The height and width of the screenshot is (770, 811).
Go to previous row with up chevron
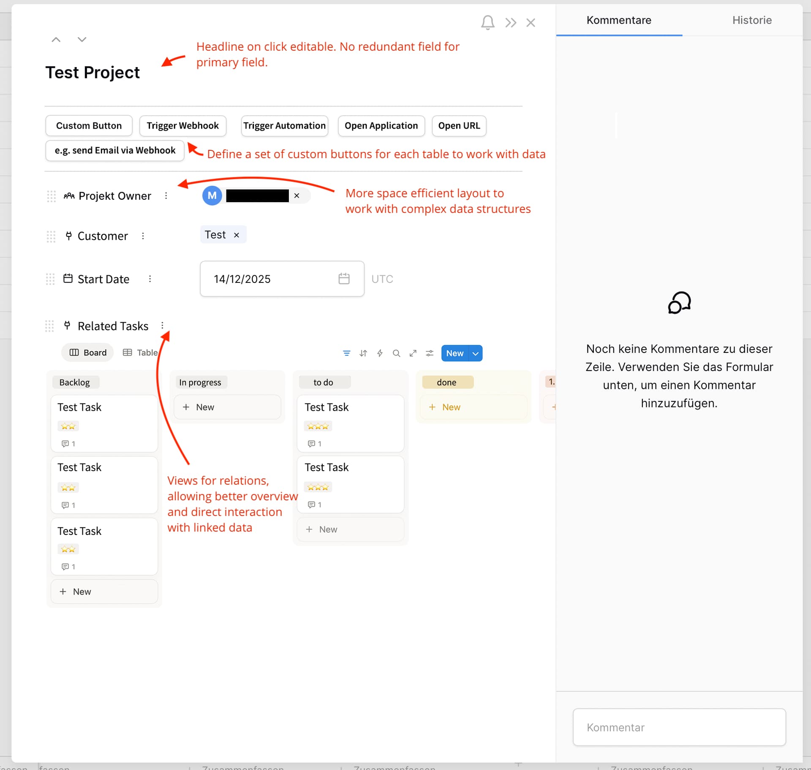click(x=56, y=40)
